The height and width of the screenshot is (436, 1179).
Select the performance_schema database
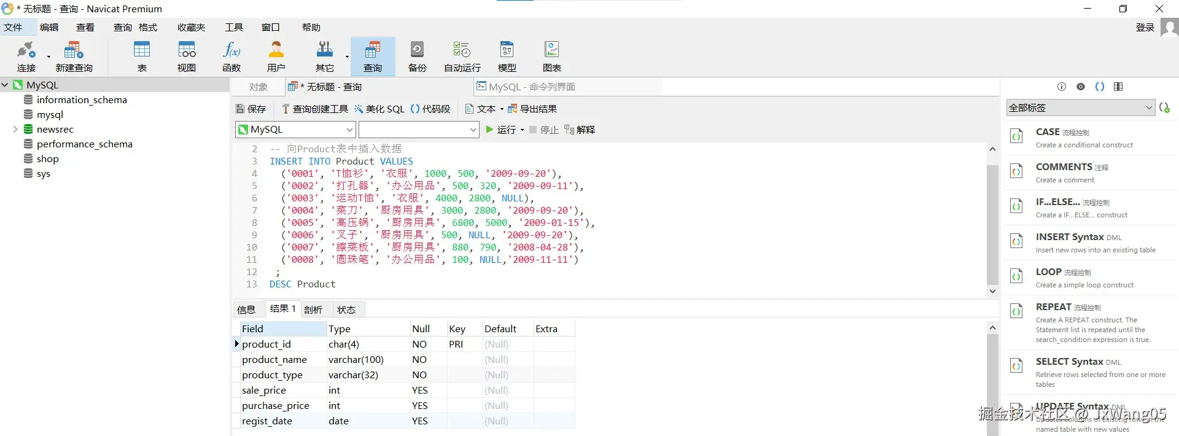point(84,144)
